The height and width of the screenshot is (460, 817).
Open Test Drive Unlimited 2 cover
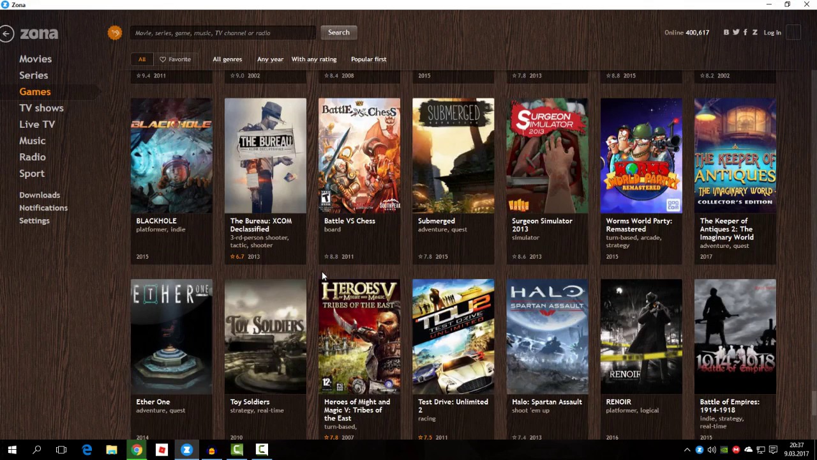[453, 337]
